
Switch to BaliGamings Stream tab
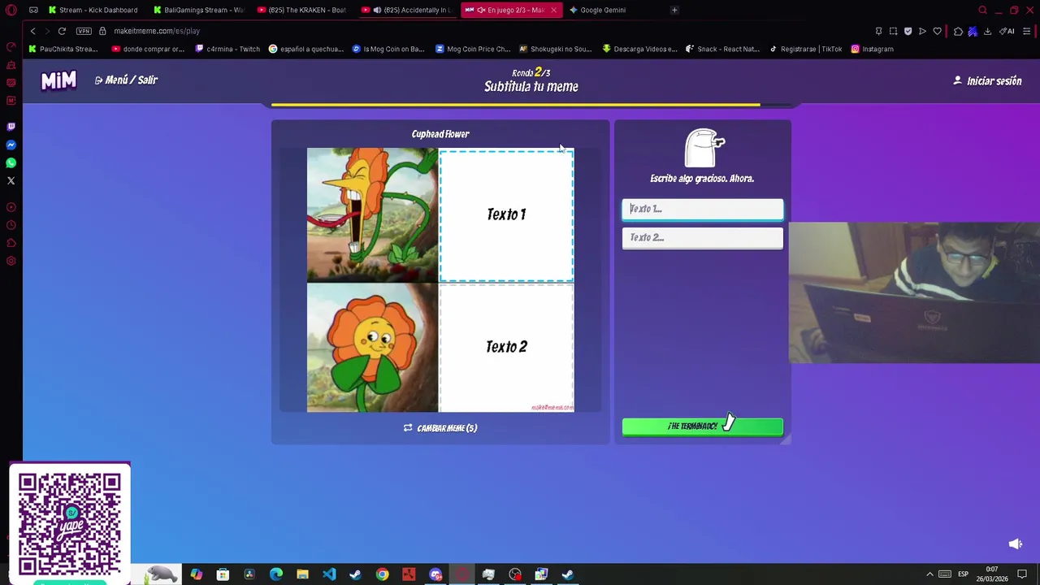[x=198, y=10]
